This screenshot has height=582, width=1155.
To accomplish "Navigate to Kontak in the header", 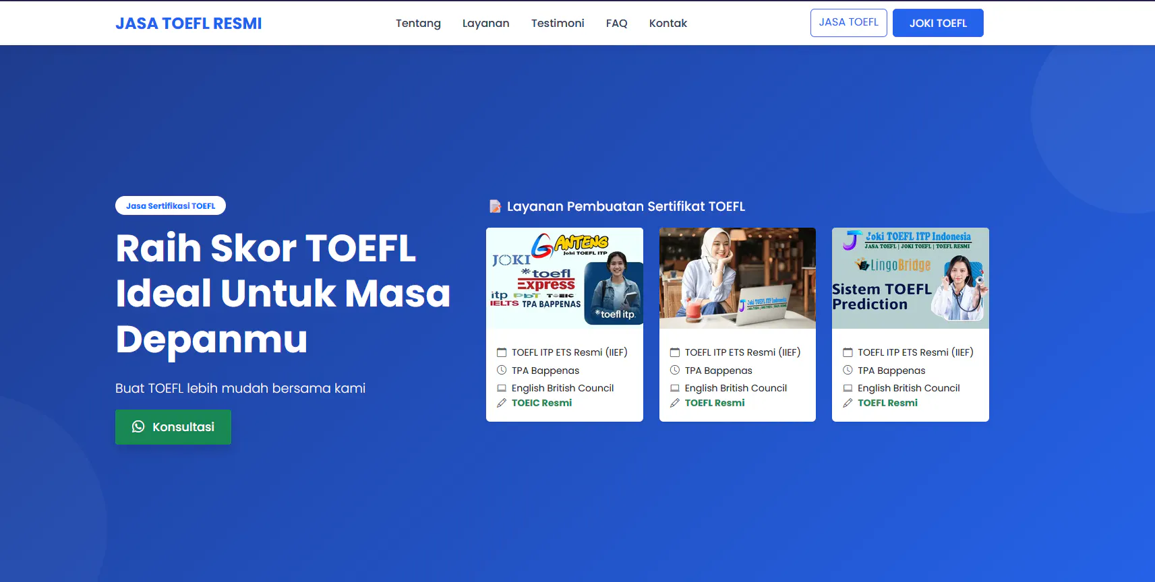I will (x=668, y=23).
